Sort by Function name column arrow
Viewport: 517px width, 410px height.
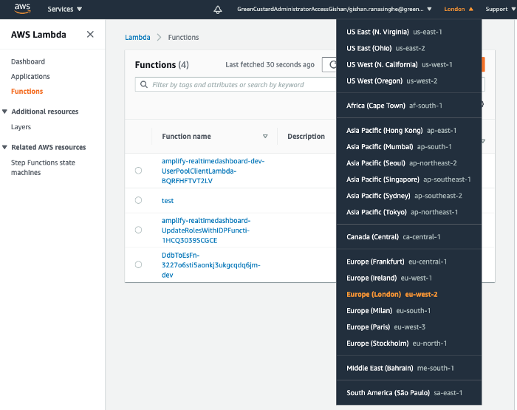(265, 137)
